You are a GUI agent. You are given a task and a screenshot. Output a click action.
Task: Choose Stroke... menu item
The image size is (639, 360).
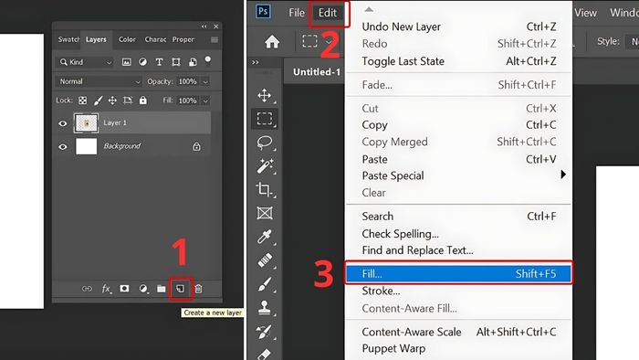pos(459,291)
